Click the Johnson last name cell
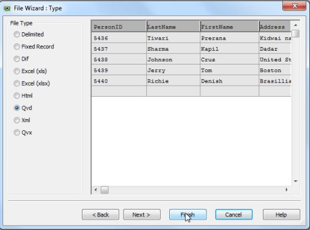The width and height of the screenshot is (310, 230). 173,60
